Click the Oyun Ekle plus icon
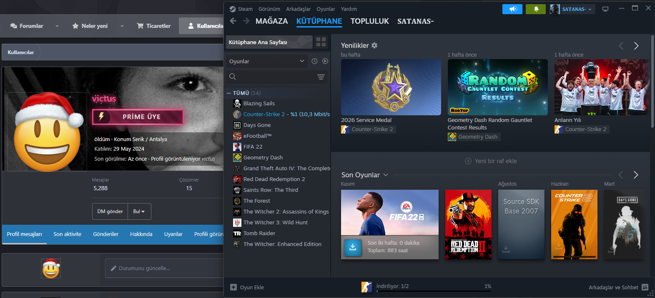Image resolution: width=655 pixels, height=298 pixels. coord(233,287)
